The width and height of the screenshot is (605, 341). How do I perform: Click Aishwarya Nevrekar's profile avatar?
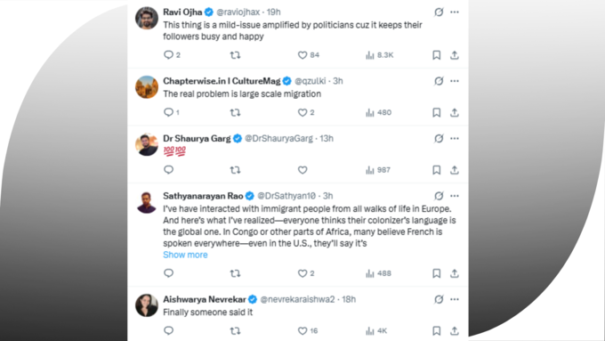coord(147,305)
